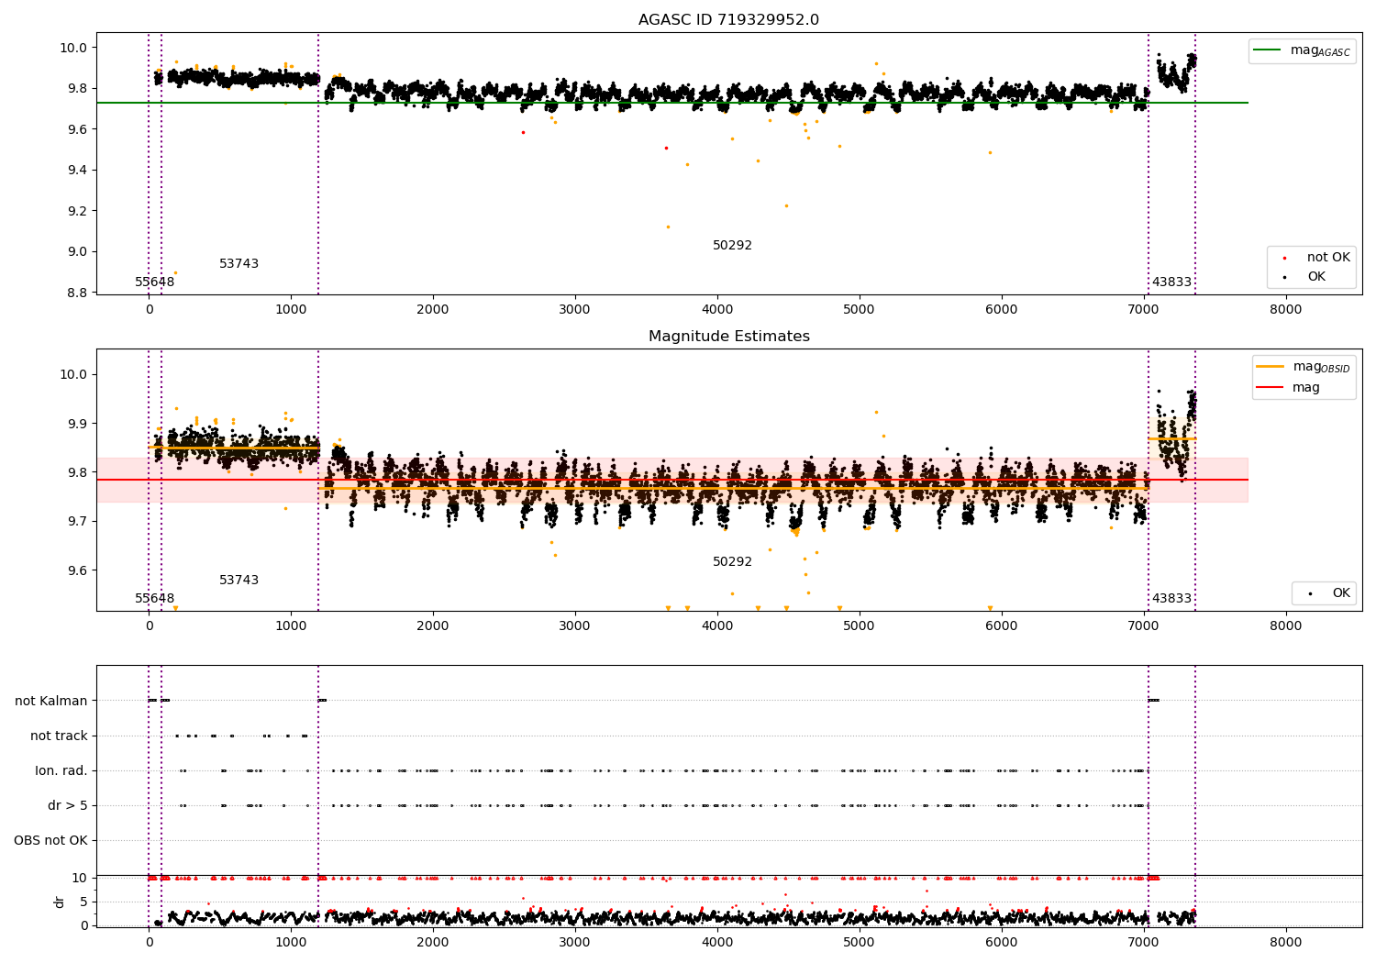Click the orange mag OBSID legend line

click(x=1270, y=367)
